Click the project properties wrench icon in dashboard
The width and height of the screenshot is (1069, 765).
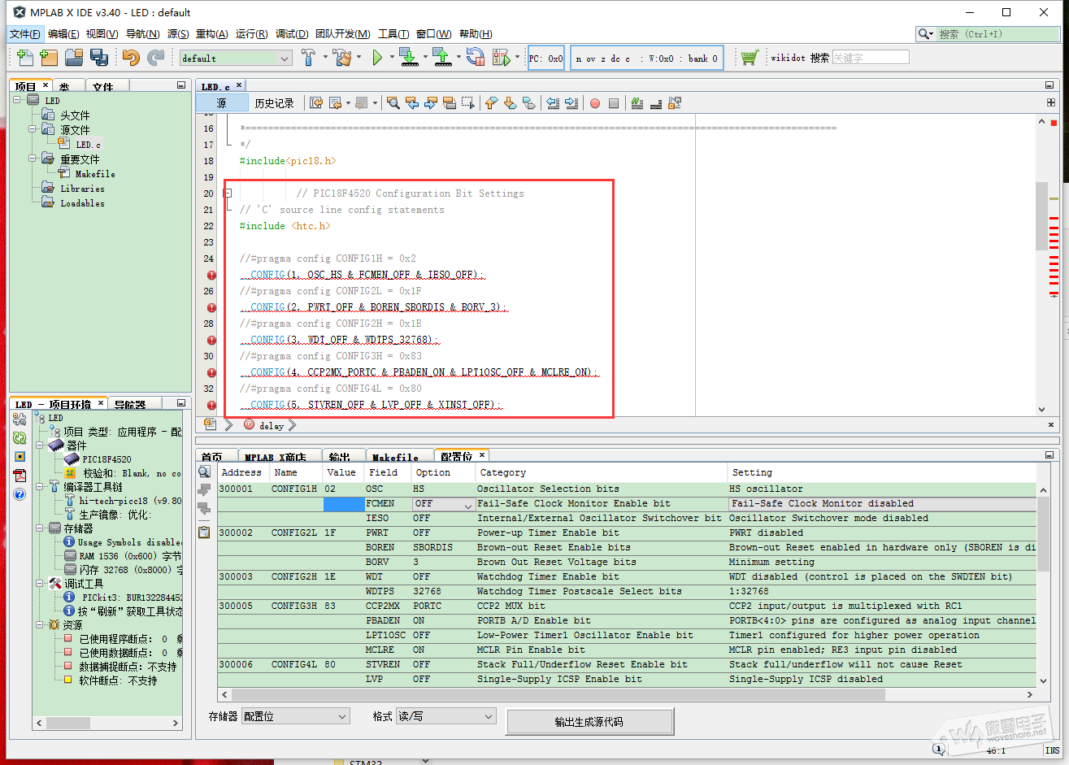point(20,419)
